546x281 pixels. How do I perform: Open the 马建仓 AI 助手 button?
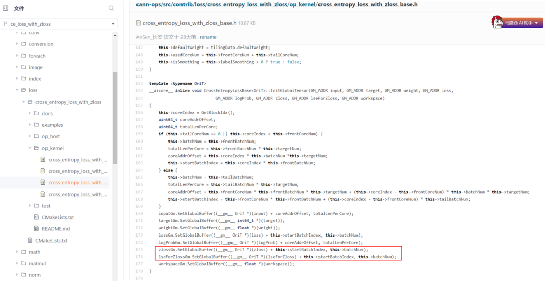[x=518, y=23]
